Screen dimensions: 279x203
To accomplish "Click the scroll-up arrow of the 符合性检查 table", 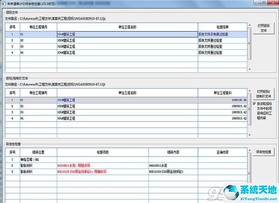I will tap(250, 150).
